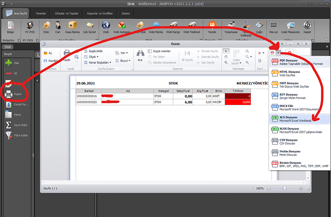This screenshot has width=331, height=217.
Task: Open the Kenar Boşlukları margins dropdown
Action: 98,62
